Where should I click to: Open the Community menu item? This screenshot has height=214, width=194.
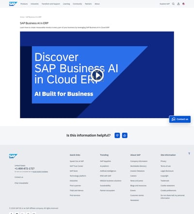77,4
